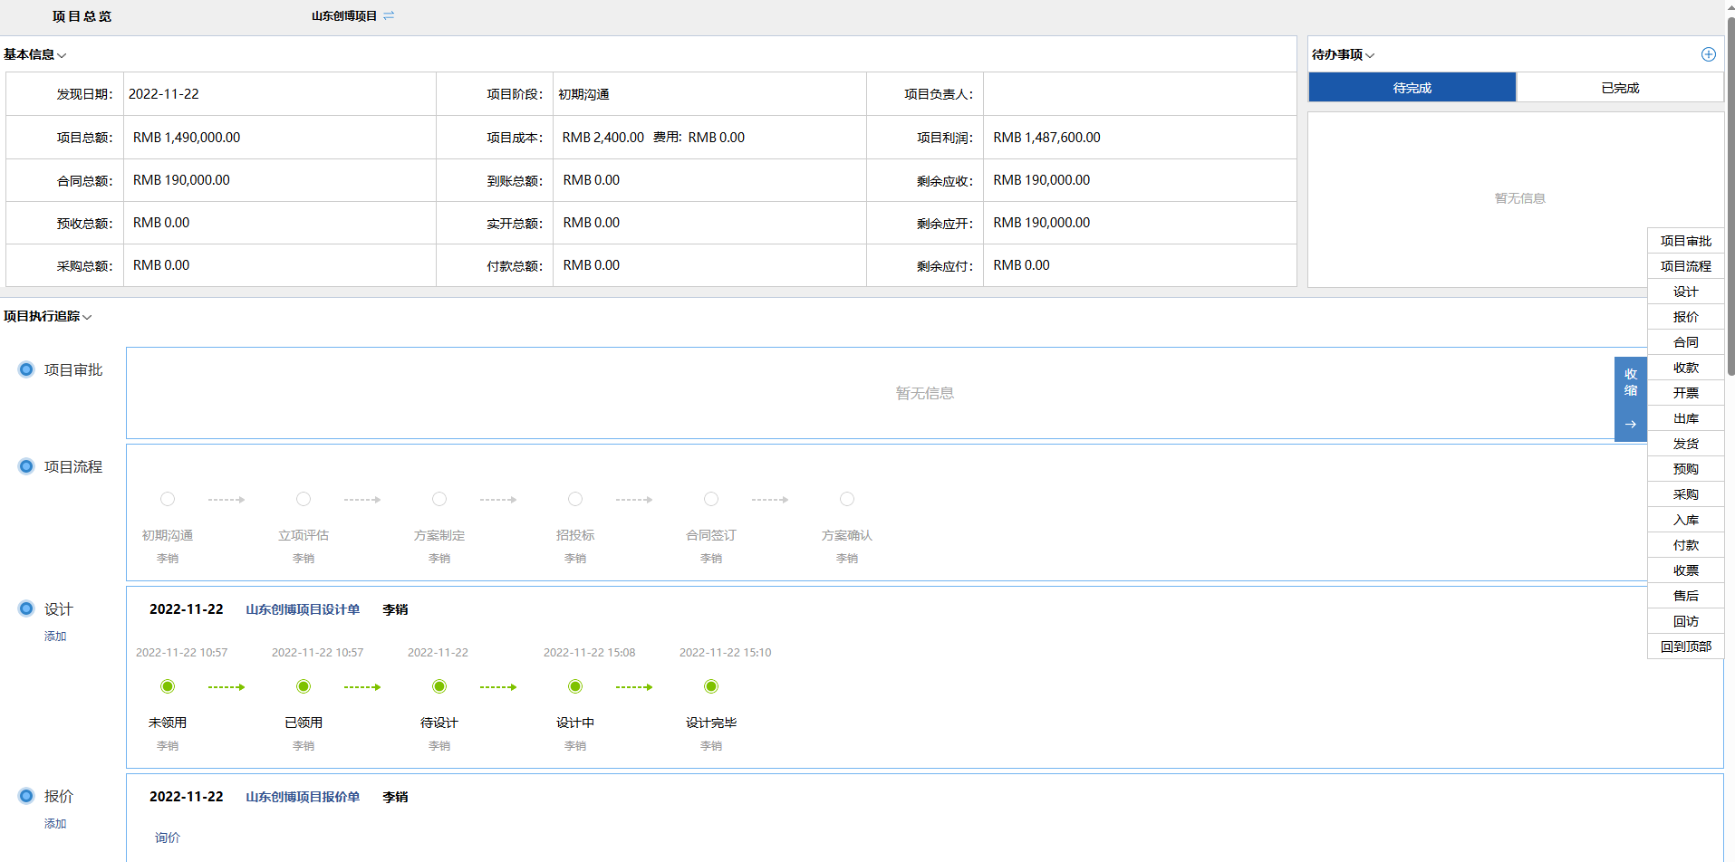
Task: Open the 山东创博项目报价单 link
Action: 303,797
